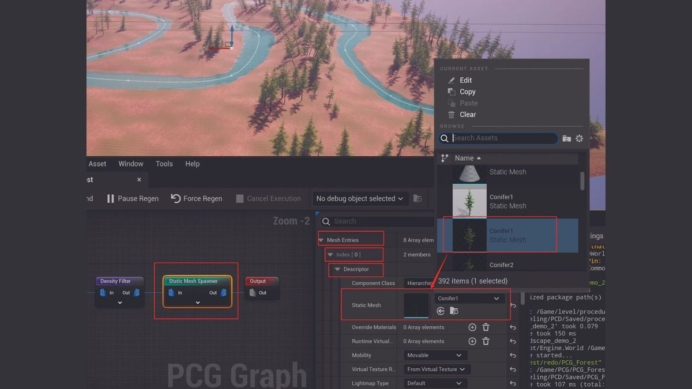The image size is (692, 389).
Task: Click the asset picker folder filter icon
Action: (x=567, y=138)
